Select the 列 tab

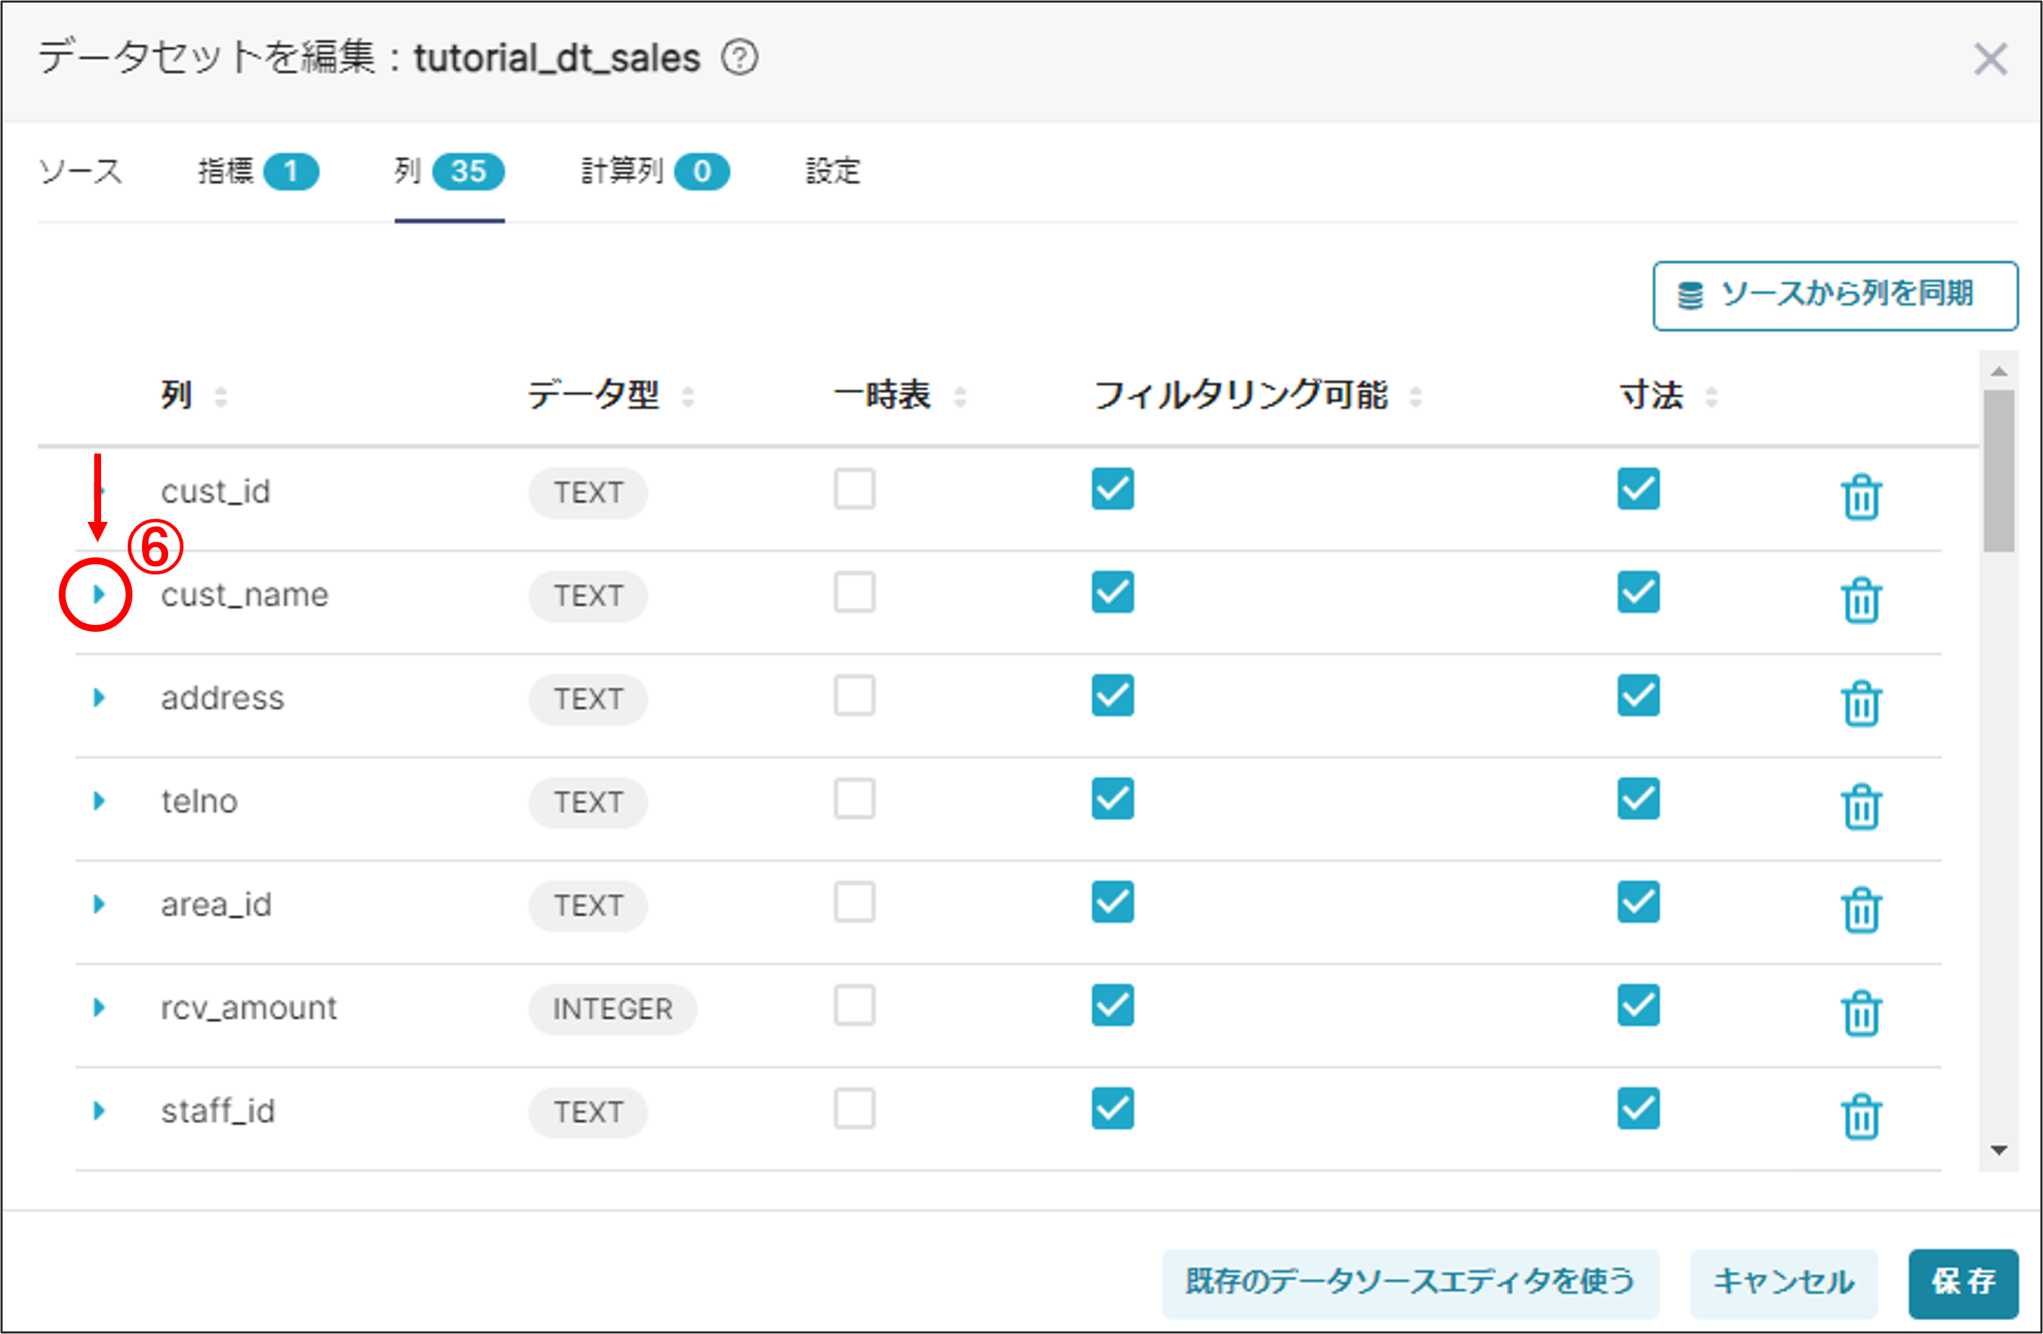click(x=449, y=171)
